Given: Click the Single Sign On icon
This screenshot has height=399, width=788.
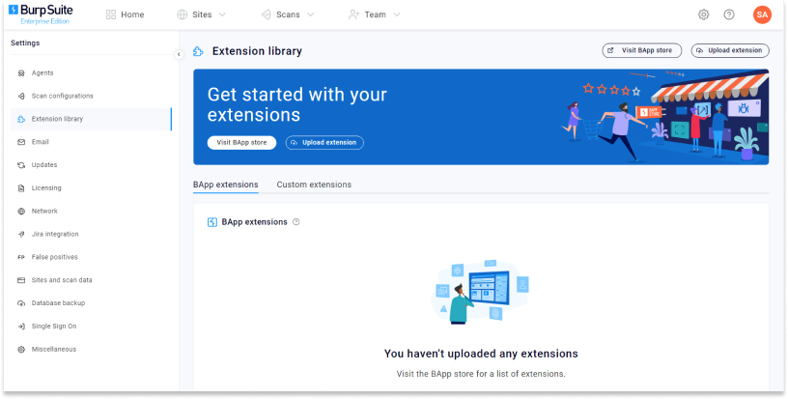Looking at the screenshot, I should coord(21,327).
